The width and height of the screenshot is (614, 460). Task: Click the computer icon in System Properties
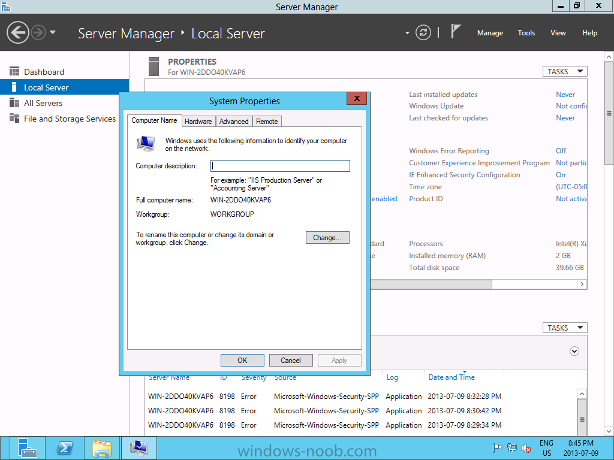146,144
